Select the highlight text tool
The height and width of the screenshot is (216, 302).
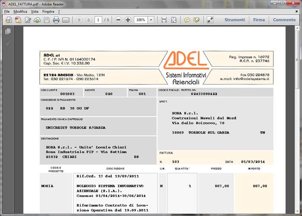197,20
